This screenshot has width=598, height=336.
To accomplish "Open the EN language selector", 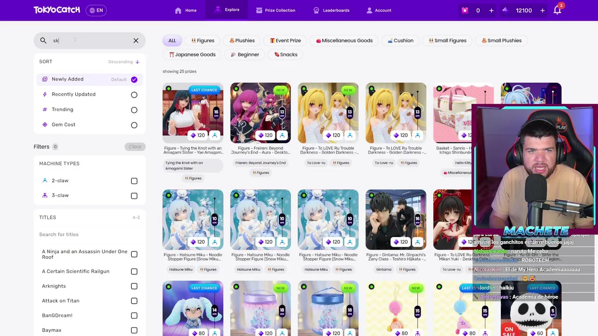I will click(x=96, y=10).
